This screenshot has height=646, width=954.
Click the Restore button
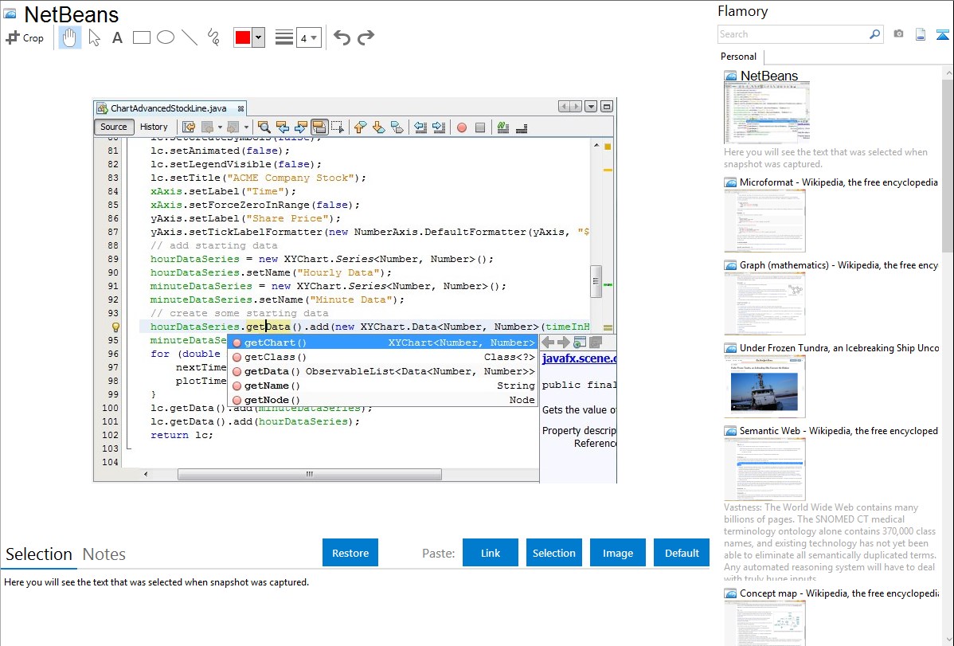point(350,553)
